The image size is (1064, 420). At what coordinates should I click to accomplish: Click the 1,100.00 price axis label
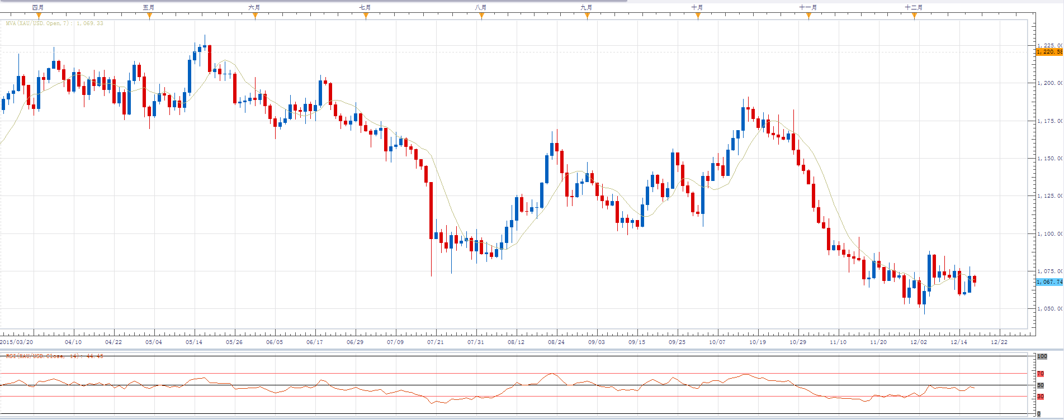click(1051, 234)
